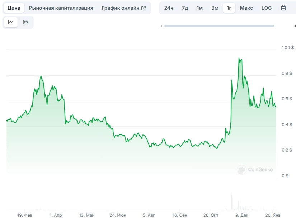Click the external link icon beside График онлайн
This screenshot has height=221, width=296.
tap(144, 8)
